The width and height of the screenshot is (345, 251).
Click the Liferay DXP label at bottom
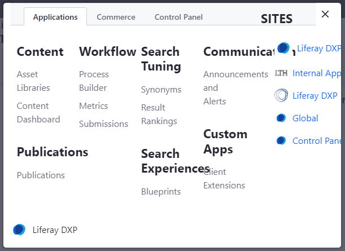click(x=55, y=230)
